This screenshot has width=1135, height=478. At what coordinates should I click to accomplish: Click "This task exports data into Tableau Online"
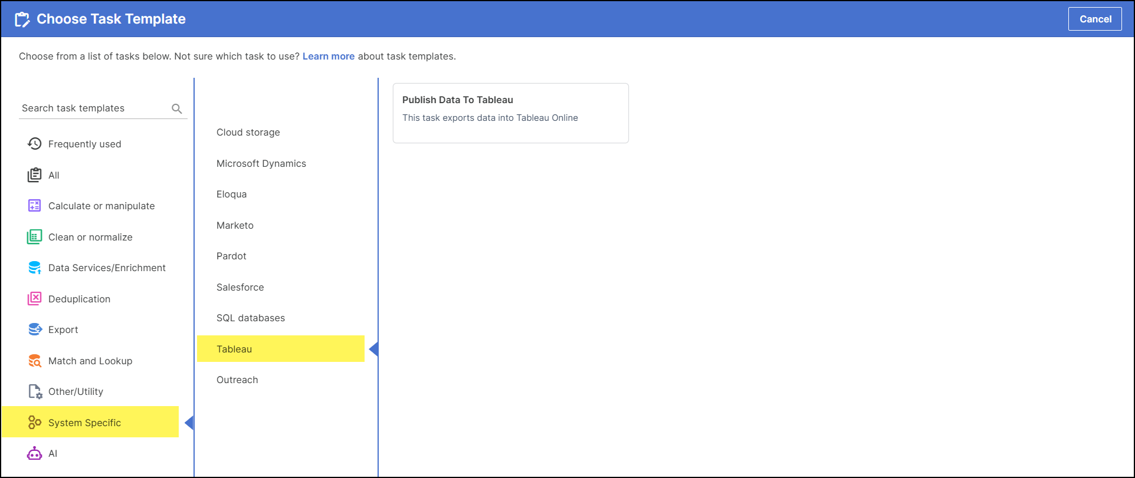[x=490, y=118]
